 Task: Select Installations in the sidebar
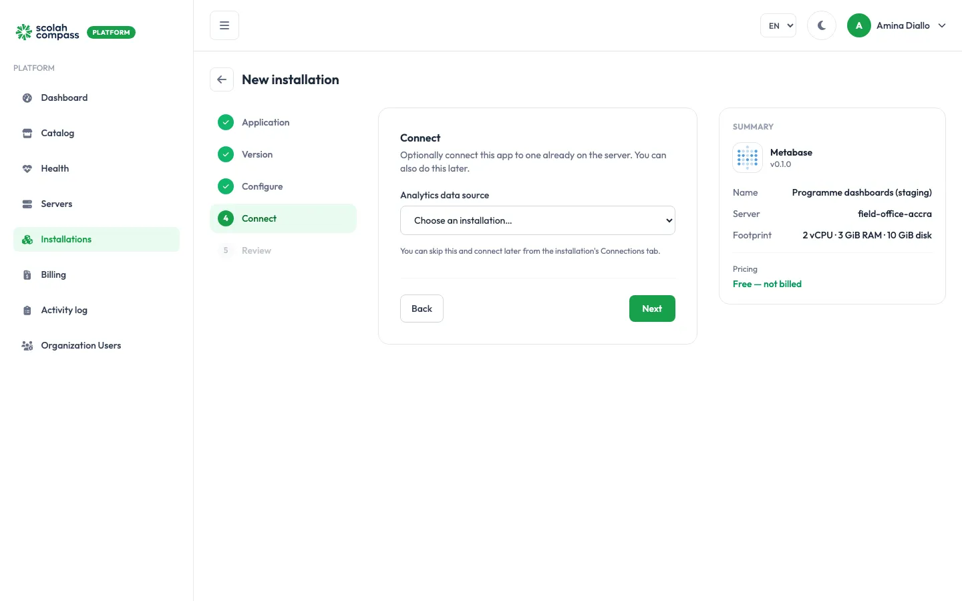pyautogui.click(x=96, y=239)
